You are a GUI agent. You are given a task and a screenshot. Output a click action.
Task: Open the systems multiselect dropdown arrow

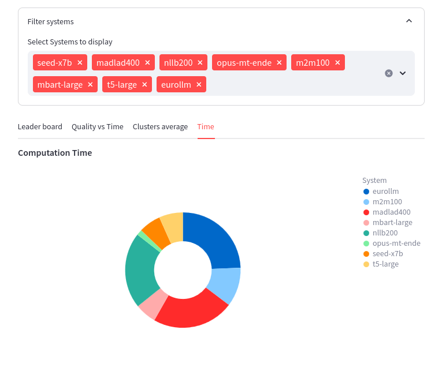pyautogui.click(x=403, y=73)
